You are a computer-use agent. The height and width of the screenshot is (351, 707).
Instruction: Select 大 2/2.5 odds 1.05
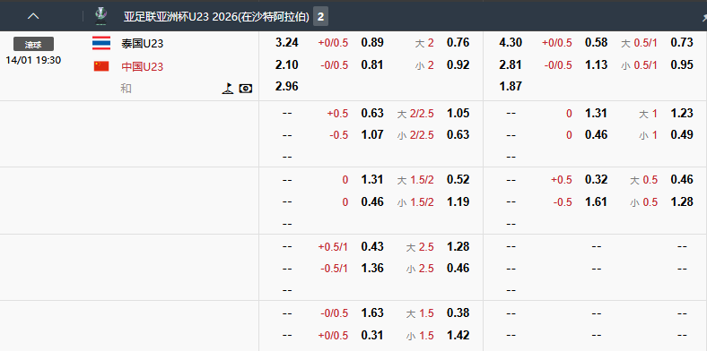(458, 113)
